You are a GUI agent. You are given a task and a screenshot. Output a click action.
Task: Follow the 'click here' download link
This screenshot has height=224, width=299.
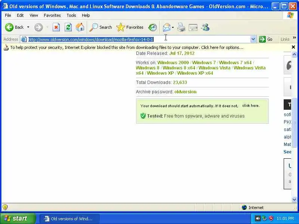pyautogui.click(x=251, y=106)
